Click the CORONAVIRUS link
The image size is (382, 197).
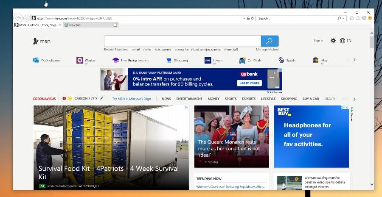pos(44,99)
